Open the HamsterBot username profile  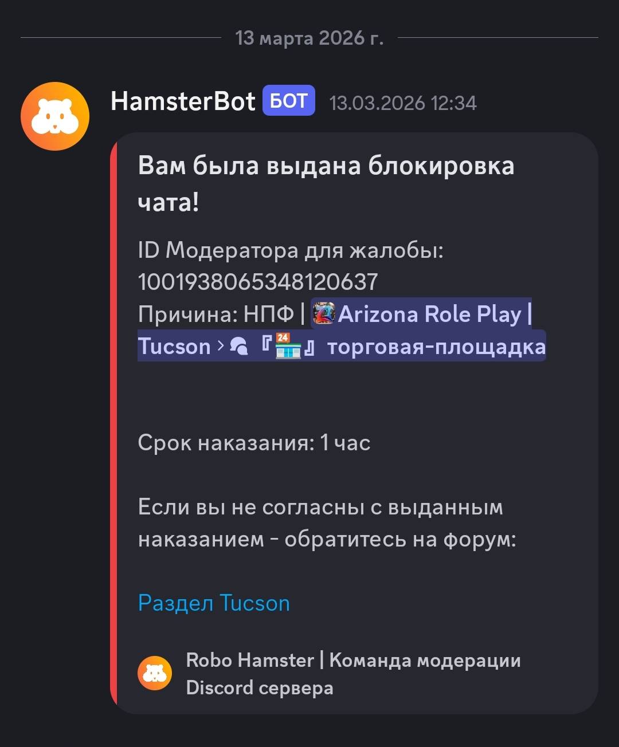[183, 101]
